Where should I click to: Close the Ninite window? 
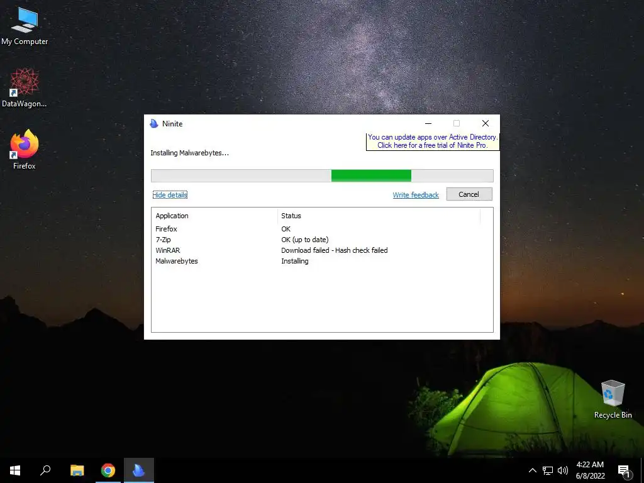[486, 123]
